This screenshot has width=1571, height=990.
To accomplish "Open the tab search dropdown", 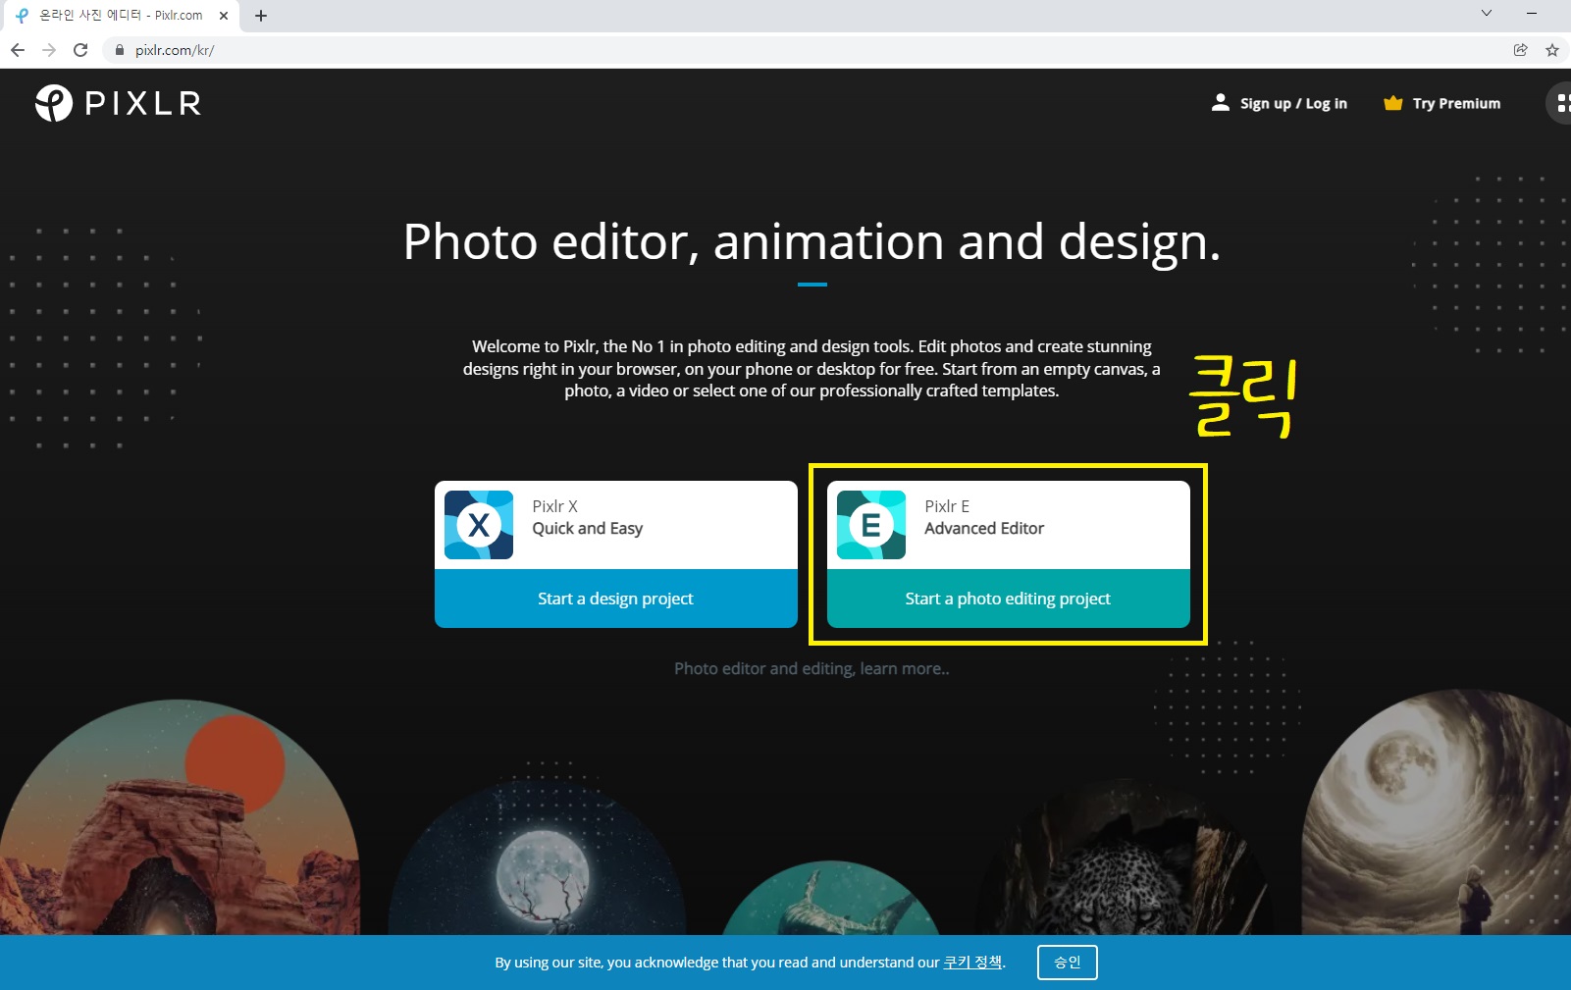I will [x=1487, y=14].
